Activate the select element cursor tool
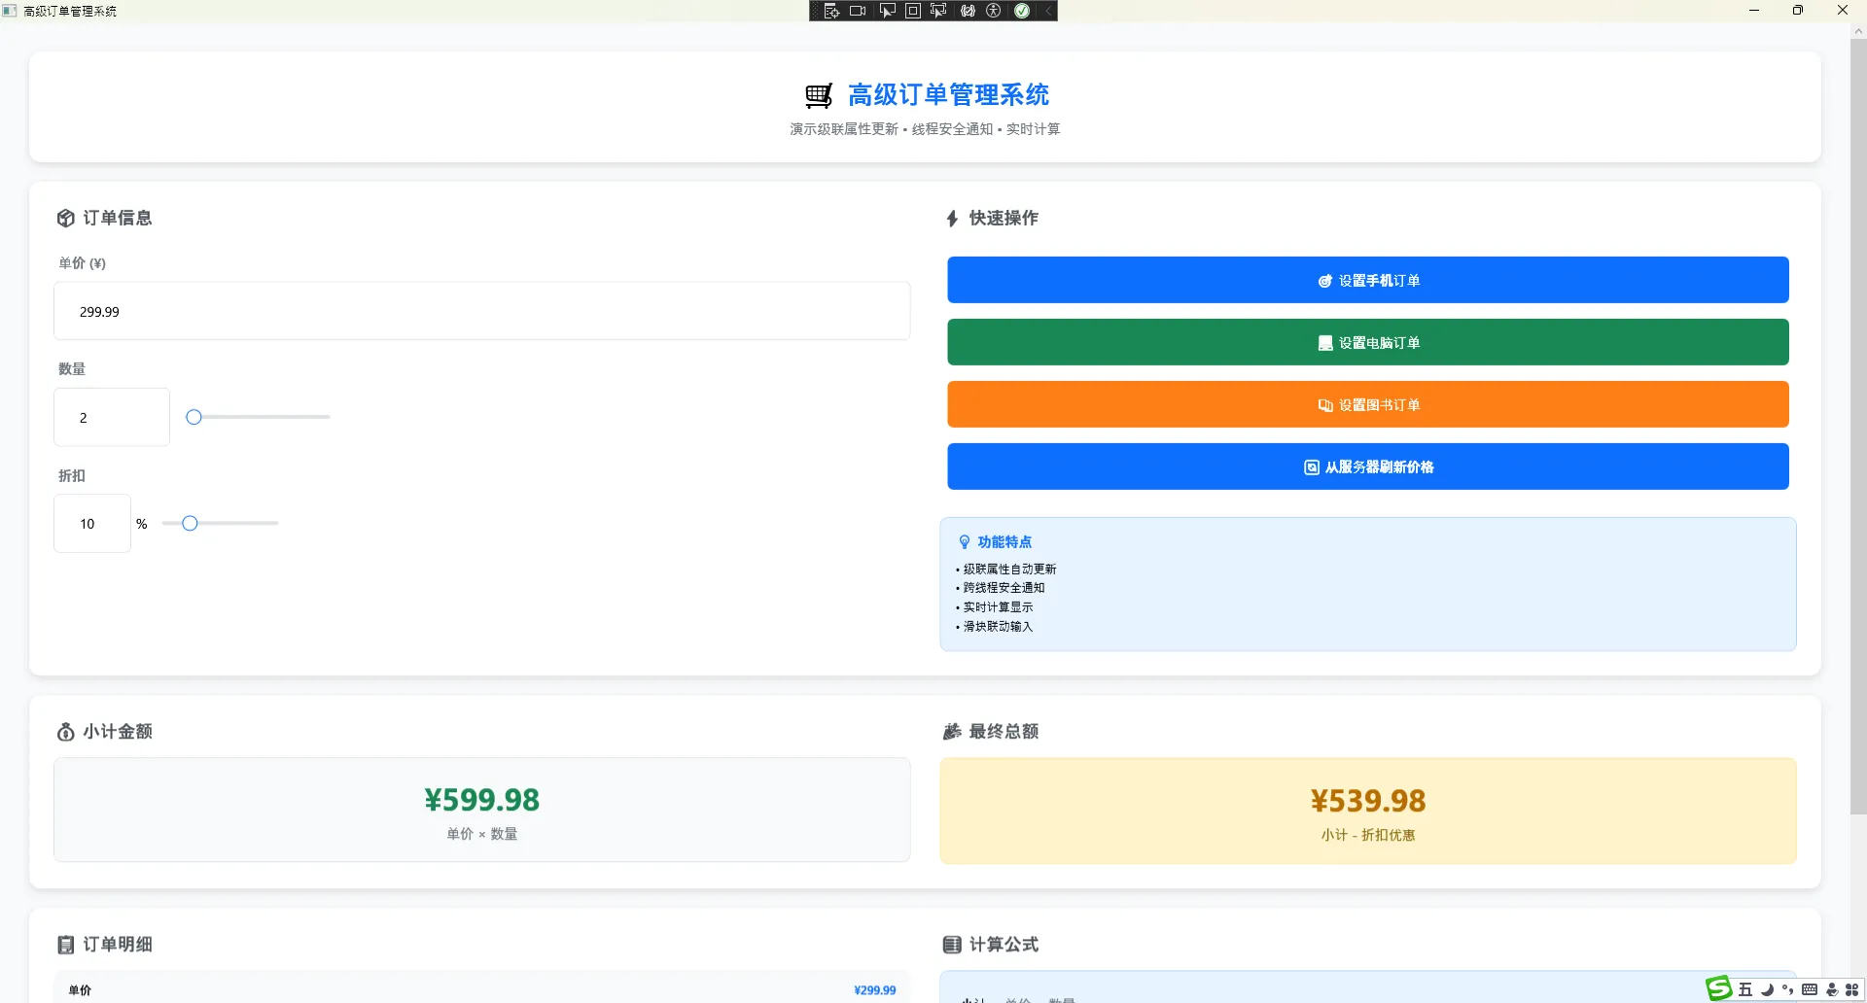 887,11
